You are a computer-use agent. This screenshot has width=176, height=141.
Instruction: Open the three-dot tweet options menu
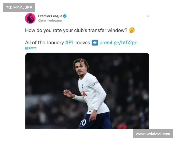pyautogui.click(x=147, y=16)
